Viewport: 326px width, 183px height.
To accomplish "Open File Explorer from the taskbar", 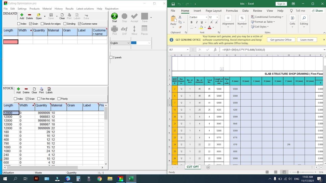I will 110,179.
